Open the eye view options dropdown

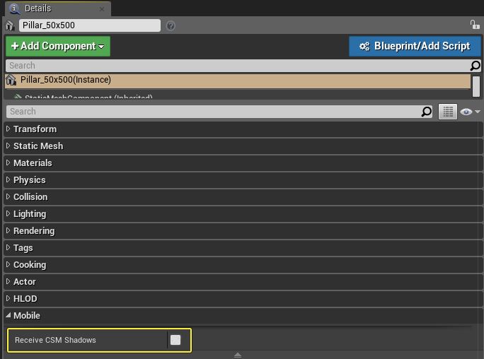pos(470,112)
